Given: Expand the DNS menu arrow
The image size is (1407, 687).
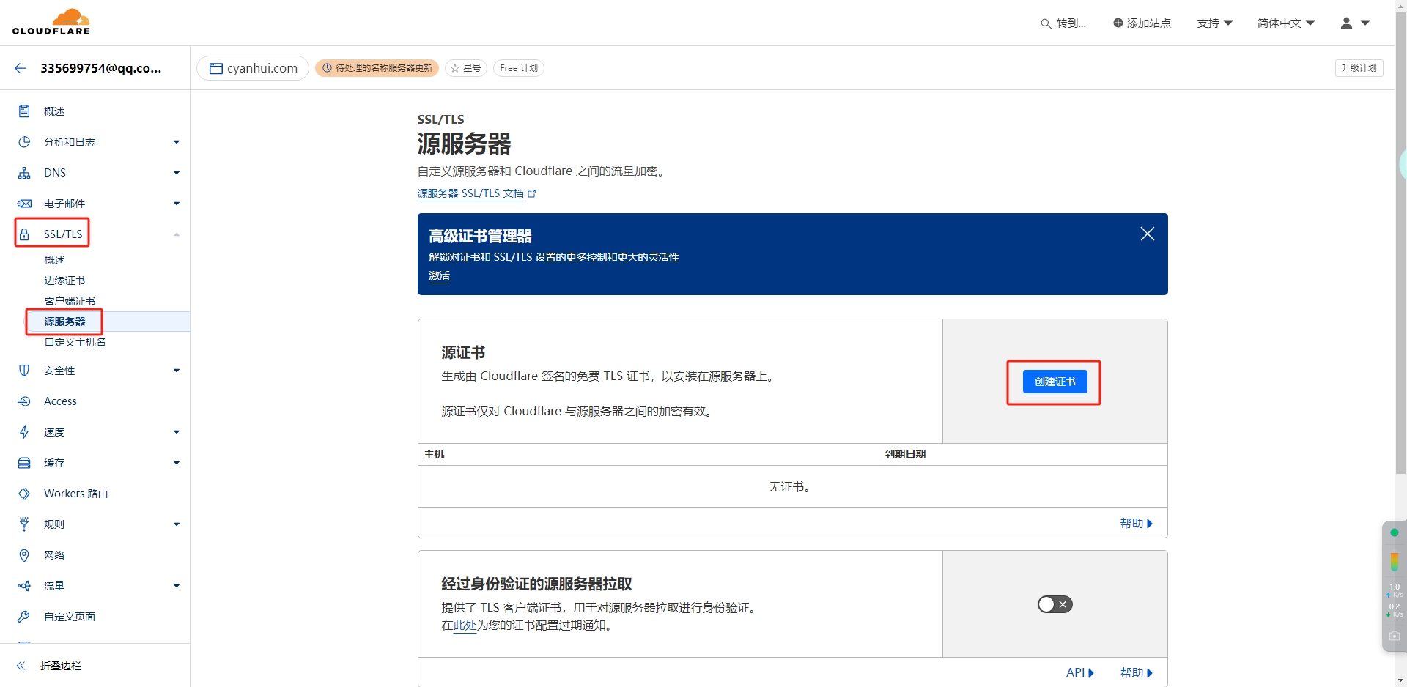Looking at the screenshot, I should coord(177,173).
